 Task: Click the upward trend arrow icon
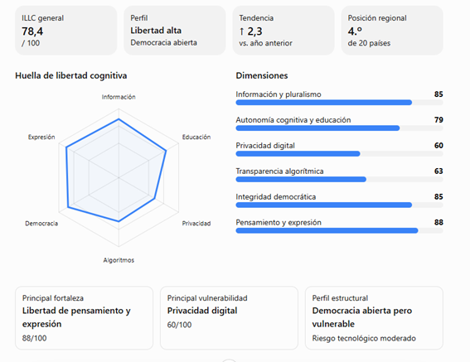[x=241, y=31]
